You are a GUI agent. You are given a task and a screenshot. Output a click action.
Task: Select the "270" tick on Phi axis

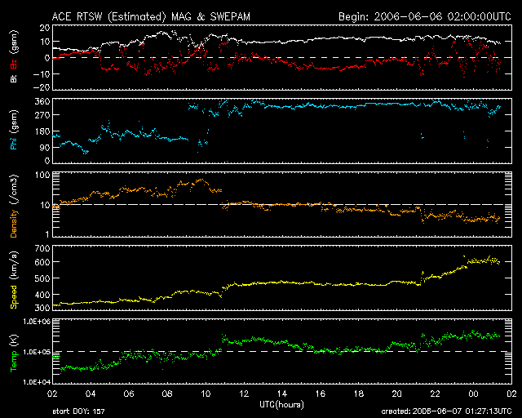(42, 115)
